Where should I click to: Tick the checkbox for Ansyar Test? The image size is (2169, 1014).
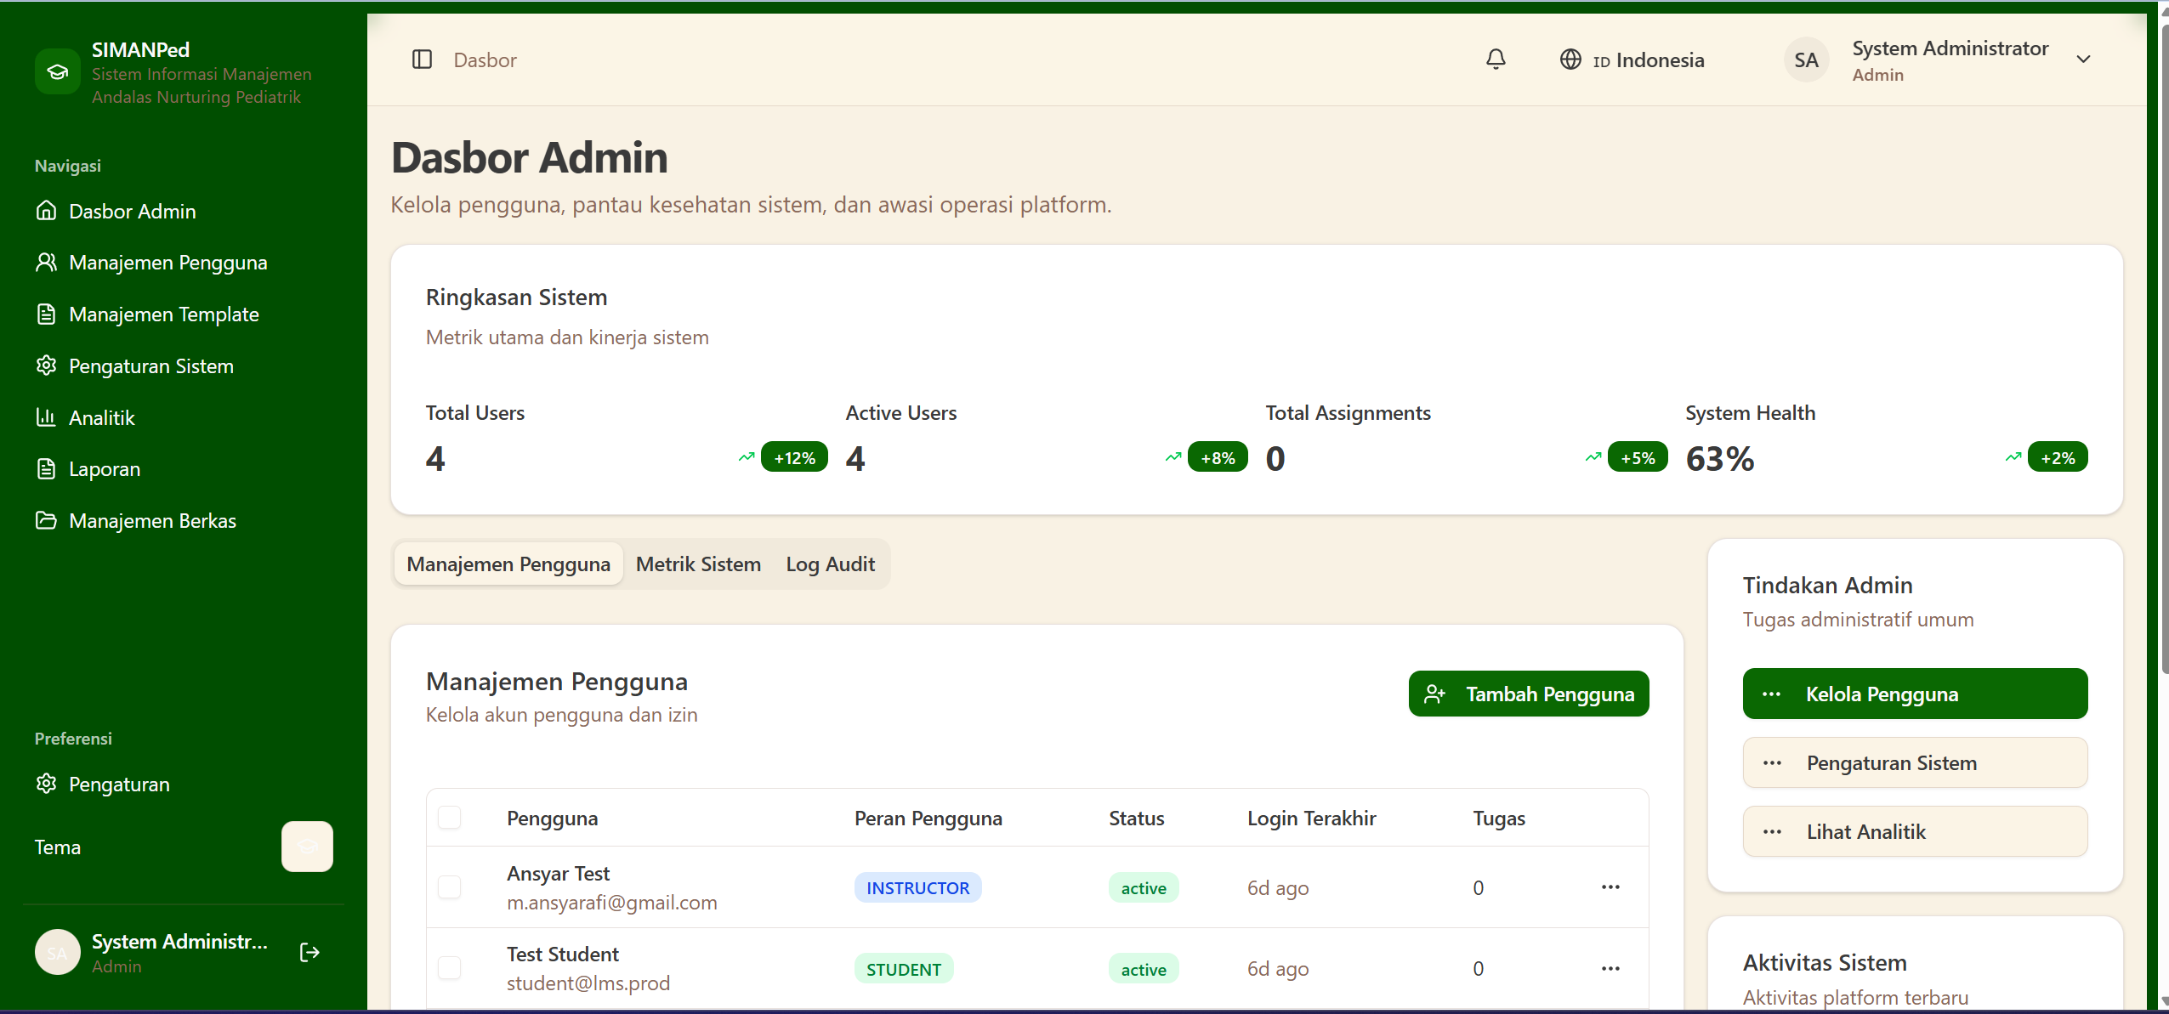point(449,887)
